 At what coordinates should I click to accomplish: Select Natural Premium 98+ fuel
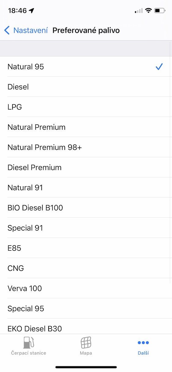86,147
